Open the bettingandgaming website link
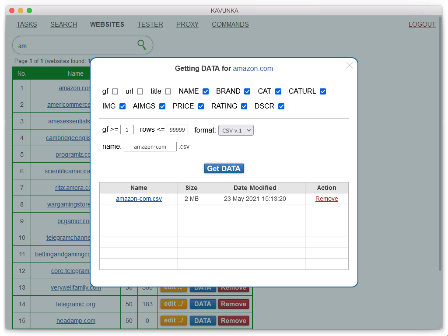448x336 pixels. [63, 254]
